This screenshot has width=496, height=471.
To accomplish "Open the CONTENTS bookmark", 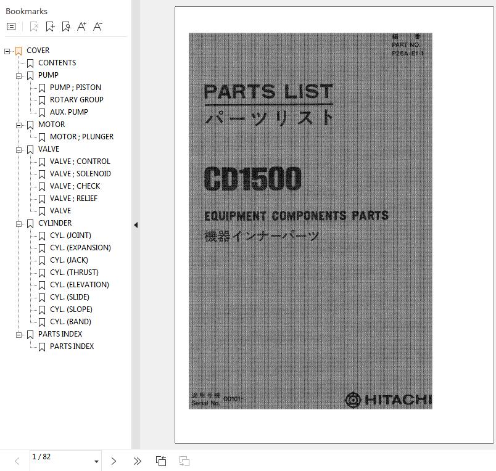I will click(57, 63).
